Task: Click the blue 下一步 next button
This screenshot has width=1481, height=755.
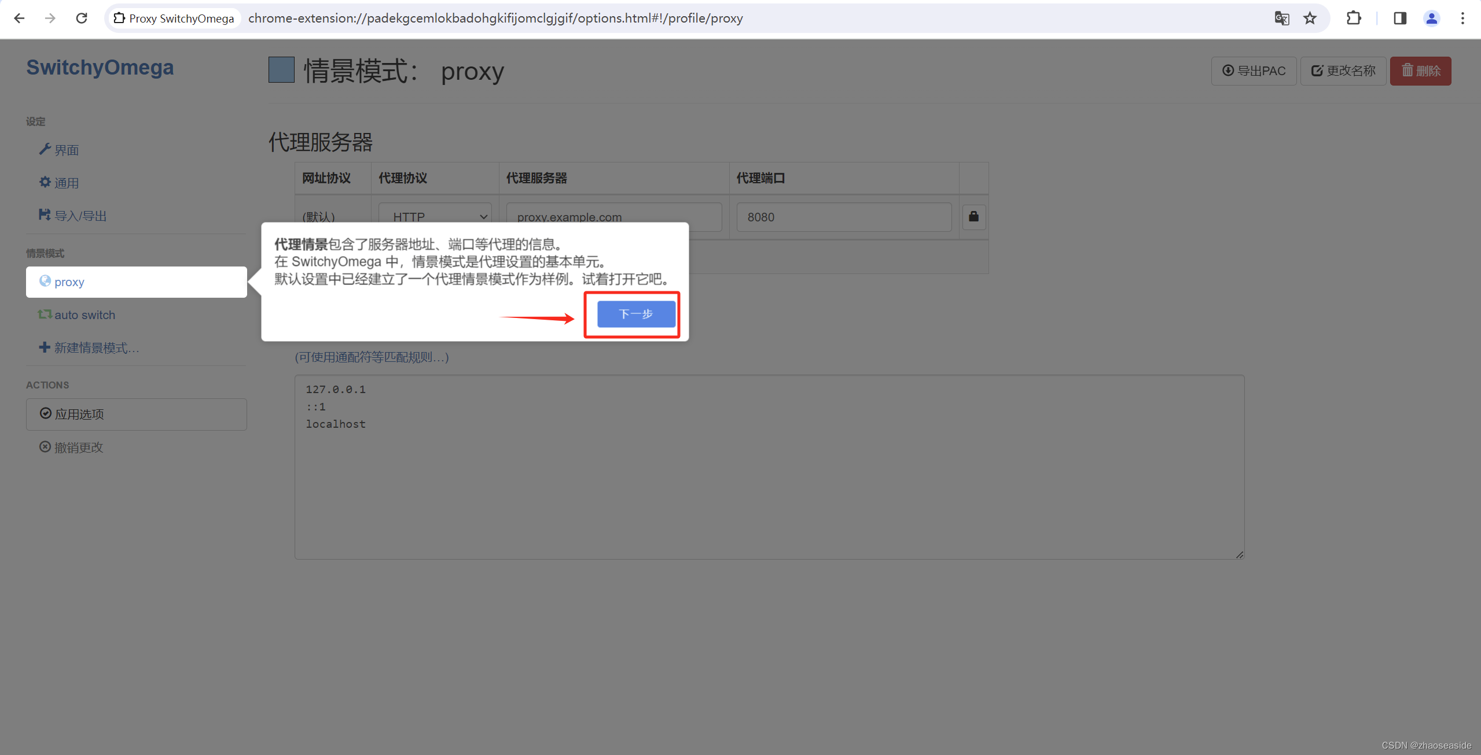Action: point(636,314)
